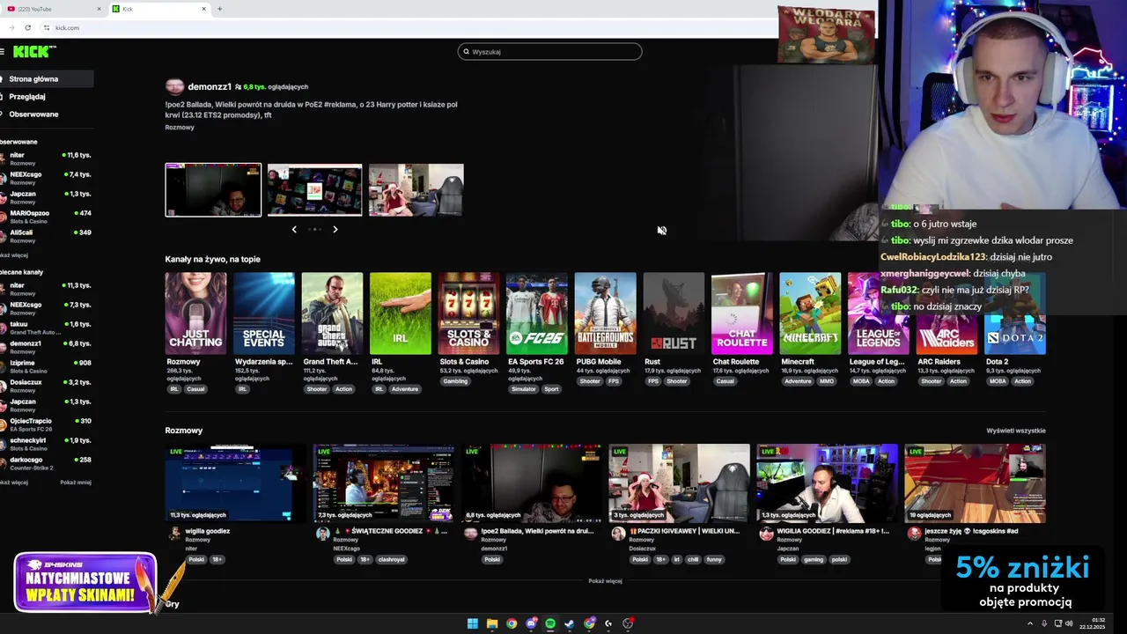This screenshot has height=634, width=1127.
Task: Expand followed list with Pokaż więcej
Action: click(x=14, y=255)
